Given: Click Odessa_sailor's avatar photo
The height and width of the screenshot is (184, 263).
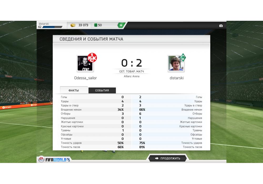Looking at the screenshot, I should [x=85, y=64].
